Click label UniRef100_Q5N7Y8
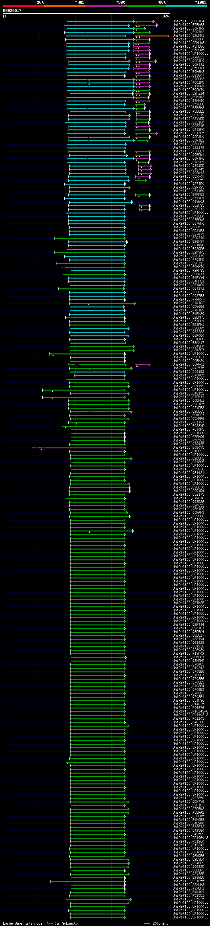The image size is (210, 926). click(x=188, y=802)
